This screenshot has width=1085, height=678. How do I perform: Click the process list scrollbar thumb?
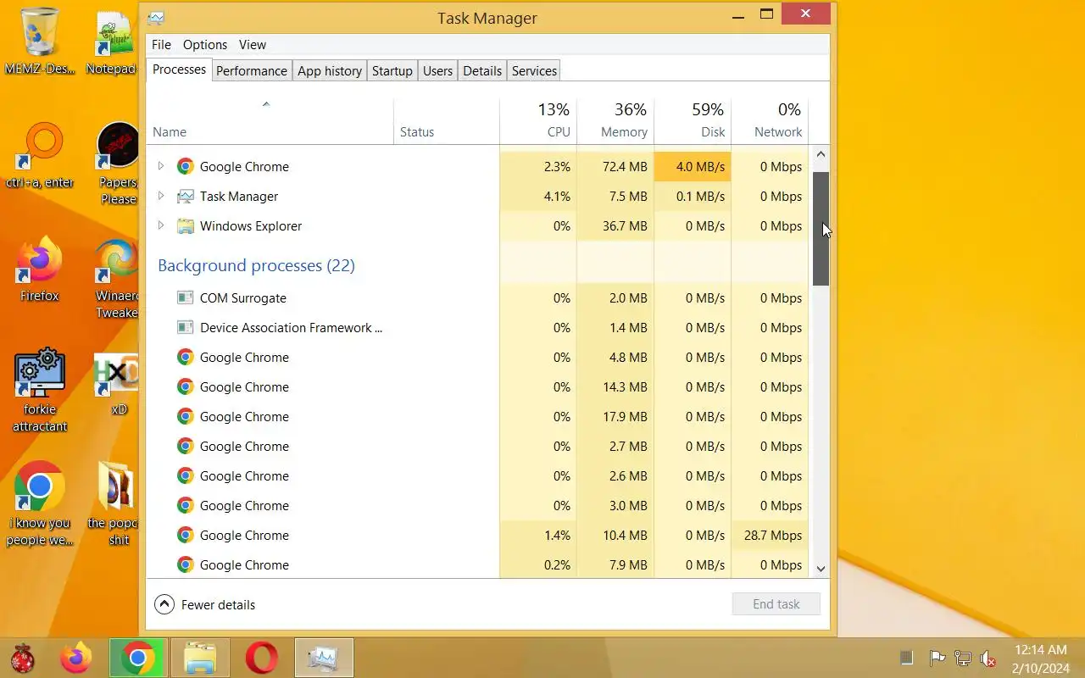coord(821,229)
